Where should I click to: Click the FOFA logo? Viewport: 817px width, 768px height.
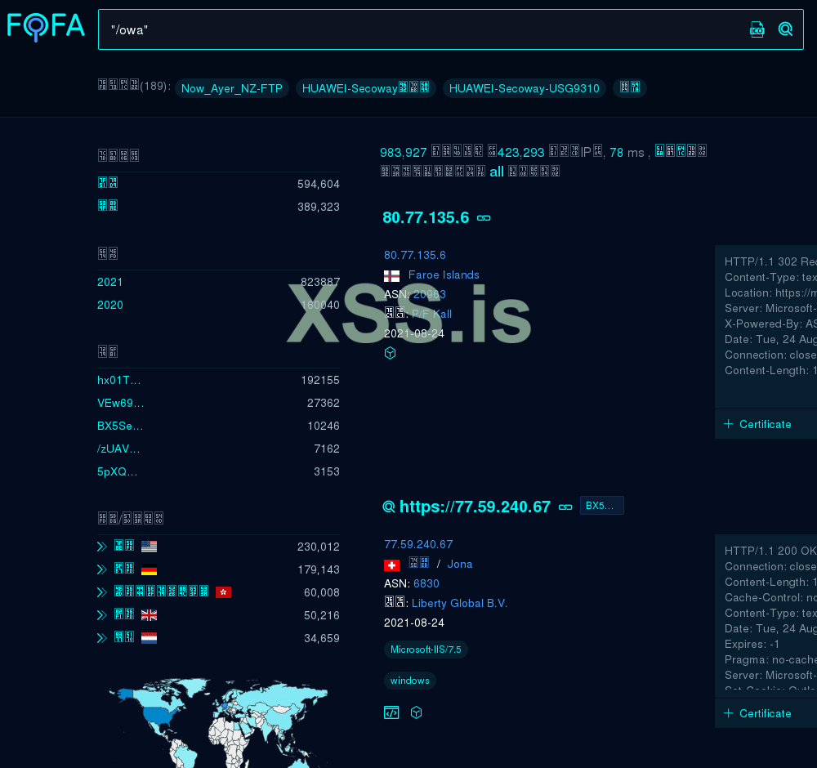point(46,26)
